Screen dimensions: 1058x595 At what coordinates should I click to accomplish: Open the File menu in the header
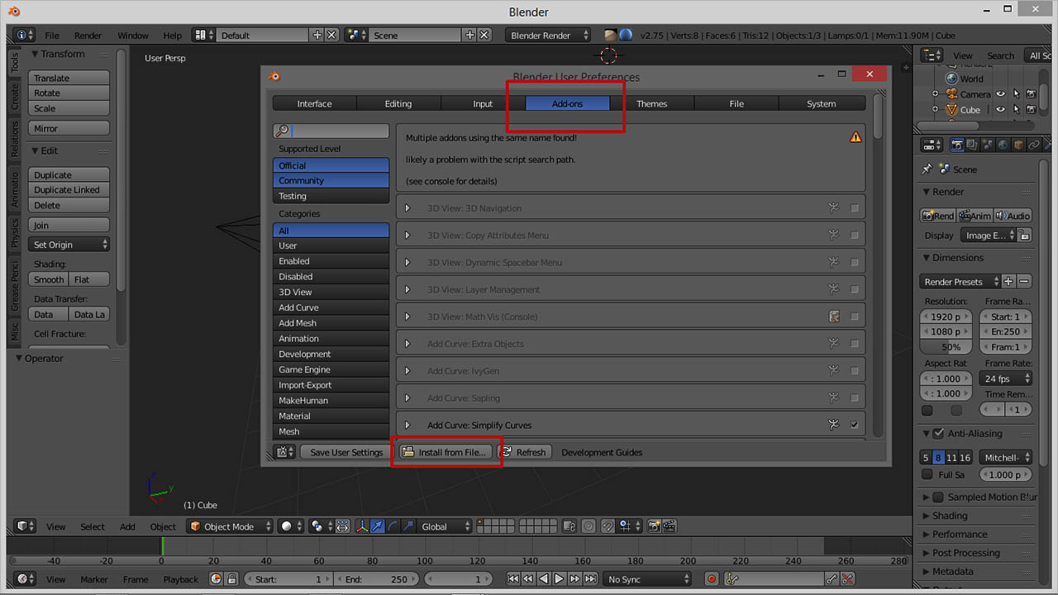pos(52,36)
